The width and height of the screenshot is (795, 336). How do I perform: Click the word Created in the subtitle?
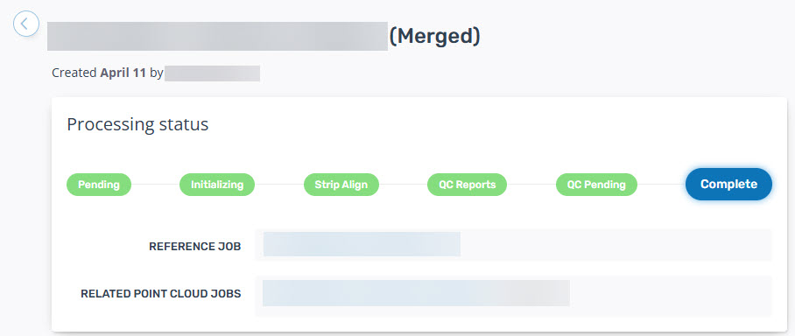[x=74, y=73]
